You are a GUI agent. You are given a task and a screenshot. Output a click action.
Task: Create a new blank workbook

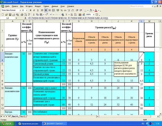point(3,14)
